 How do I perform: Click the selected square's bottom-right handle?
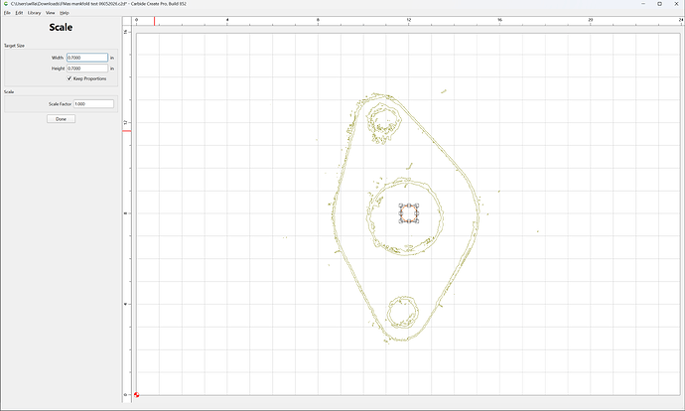click(417, 221)
